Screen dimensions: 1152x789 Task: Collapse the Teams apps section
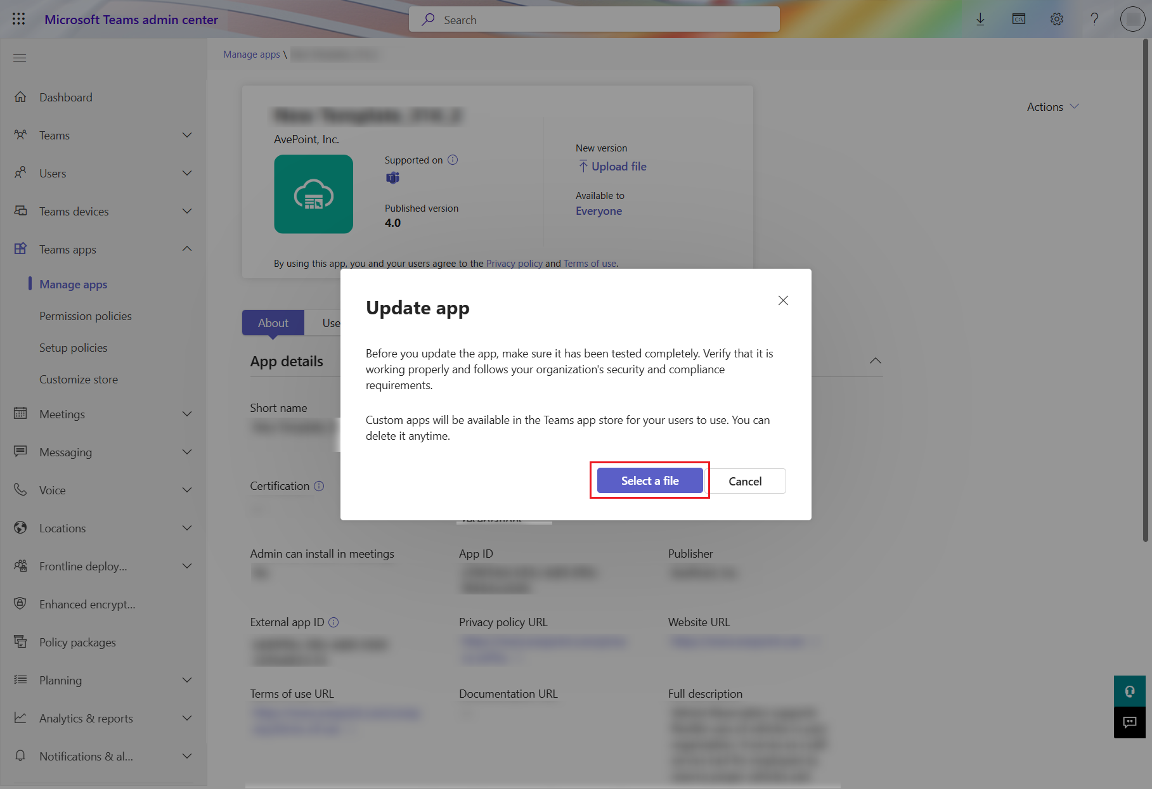point(186,249)
